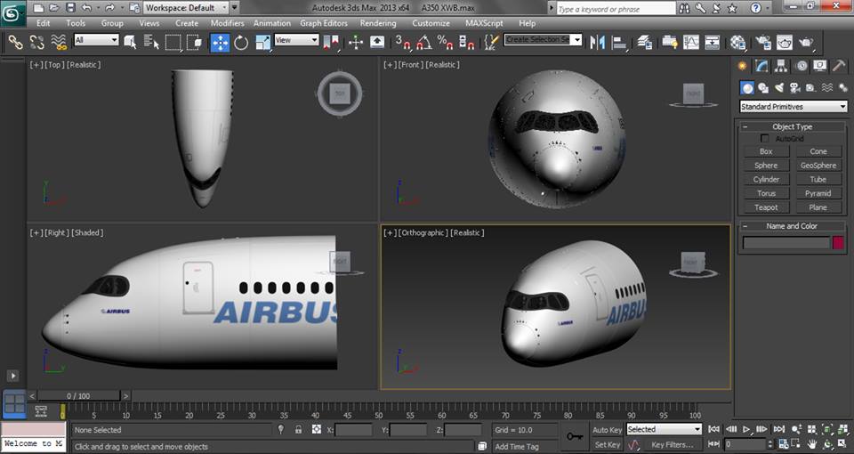Click the Select and Link chain icon

coord(15,42)
